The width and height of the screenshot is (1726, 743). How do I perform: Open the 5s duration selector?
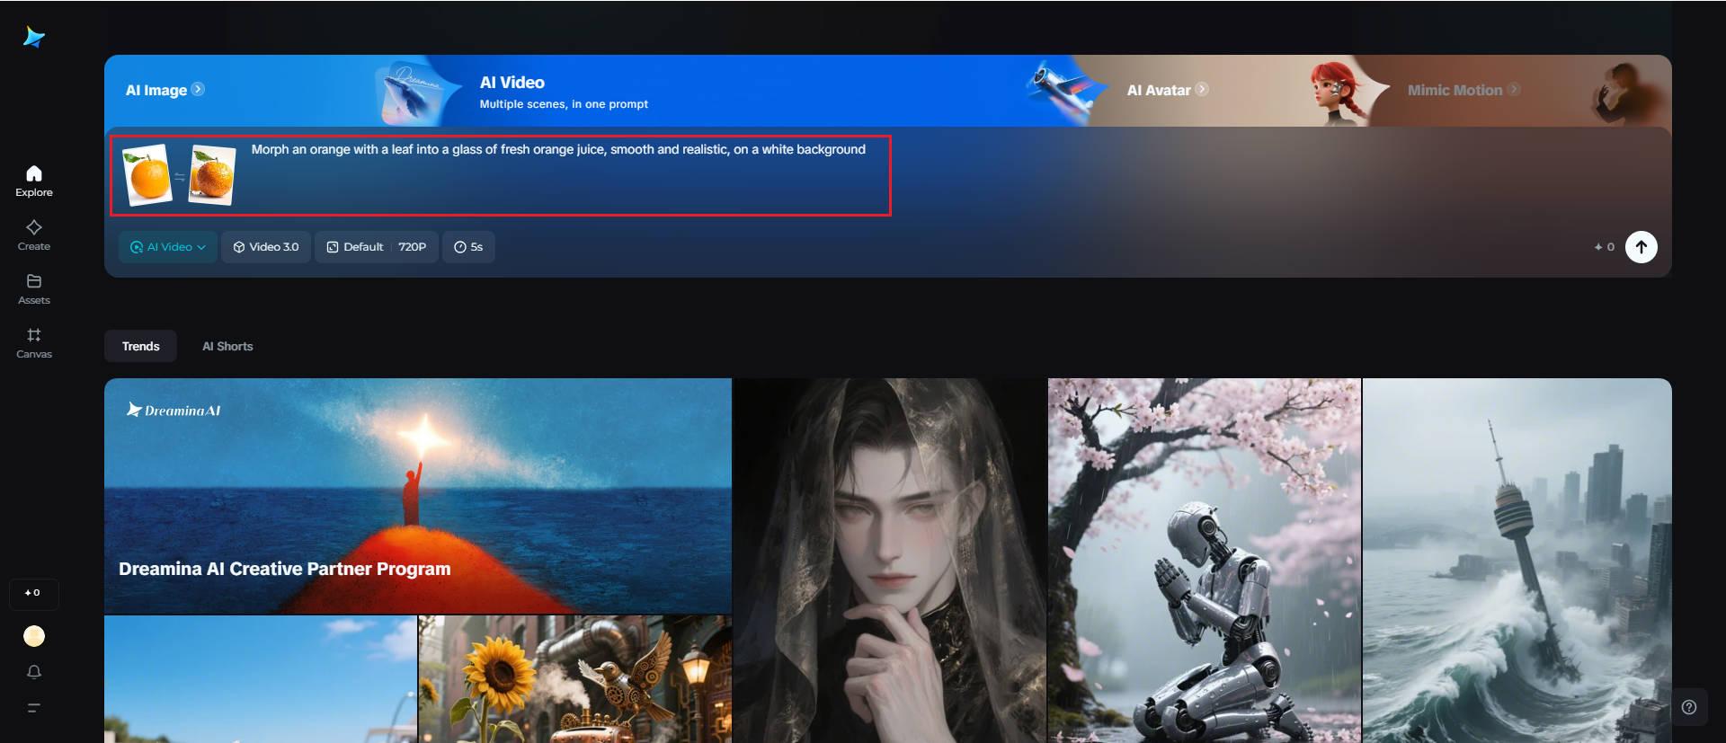(x=468, y=247)
